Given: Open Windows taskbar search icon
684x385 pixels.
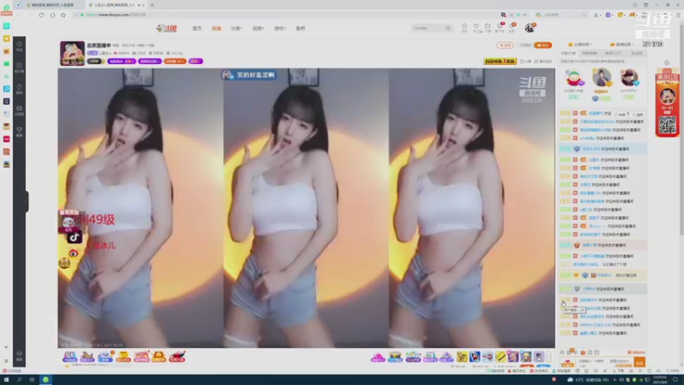Looking at the screenshot, I should (19, 380).
